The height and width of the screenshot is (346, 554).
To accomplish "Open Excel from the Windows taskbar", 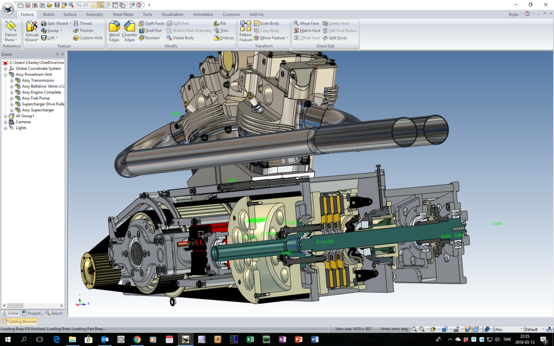I will point(250,340).
